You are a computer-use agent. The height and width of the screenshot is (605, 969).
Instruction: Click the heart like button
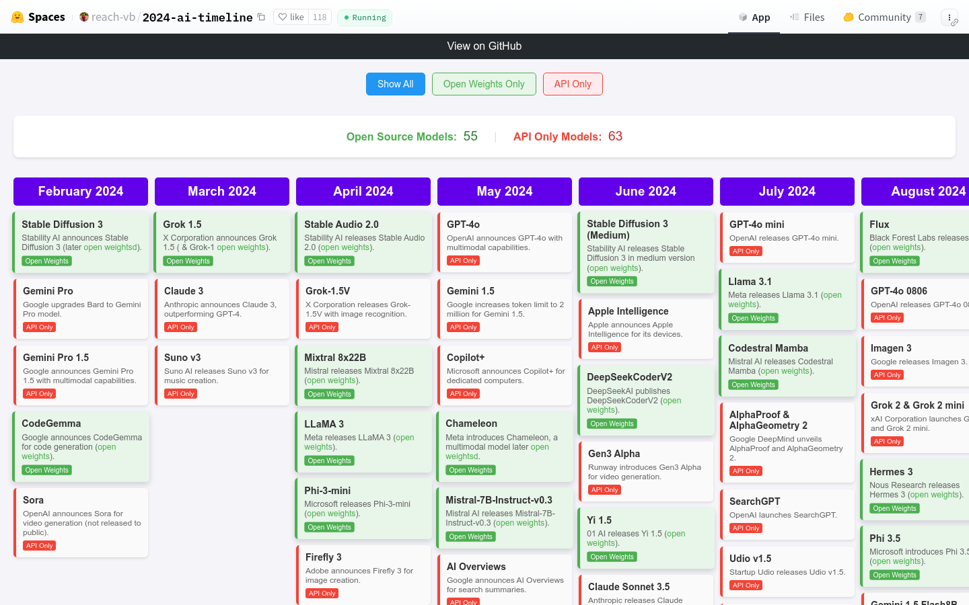291,17
